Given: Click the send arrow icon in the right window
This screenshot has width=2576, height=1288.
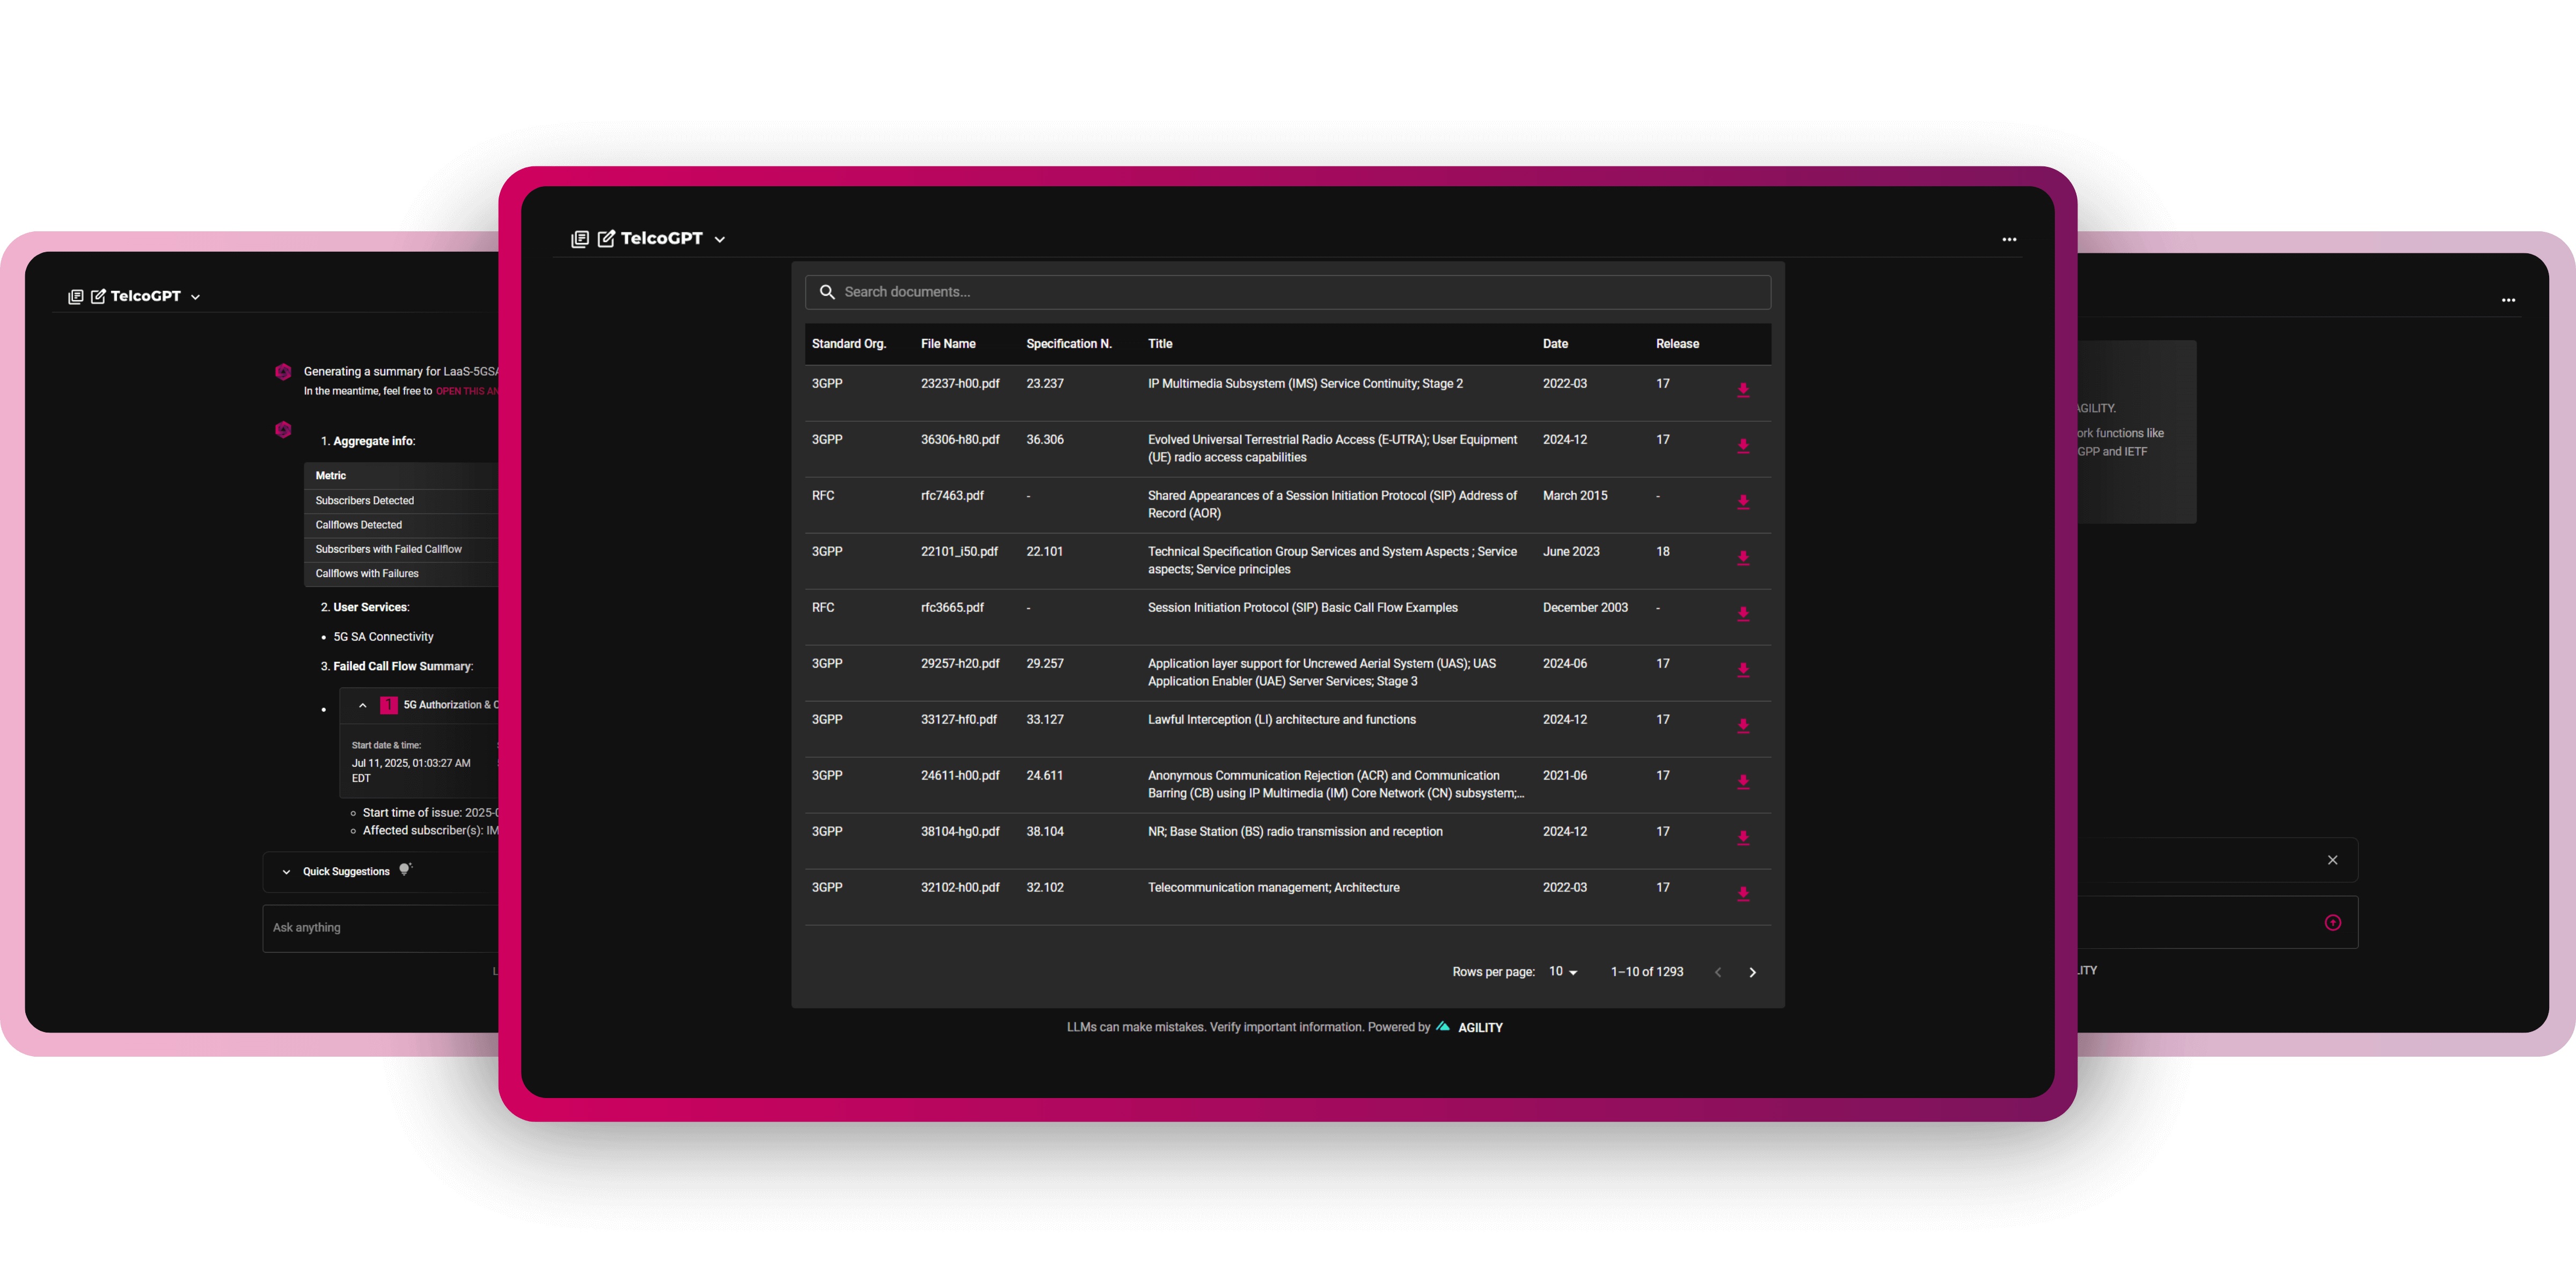Looking at the screenshot, I should tap(2333, 923).
